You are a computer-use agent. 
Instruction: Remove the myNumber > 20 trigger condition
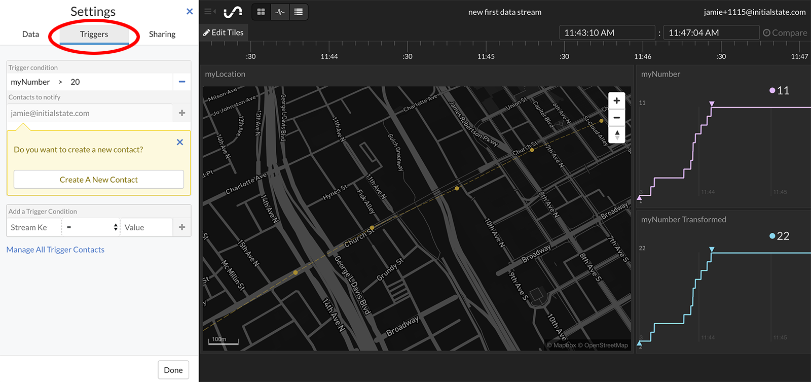click(x=182, y=82)
